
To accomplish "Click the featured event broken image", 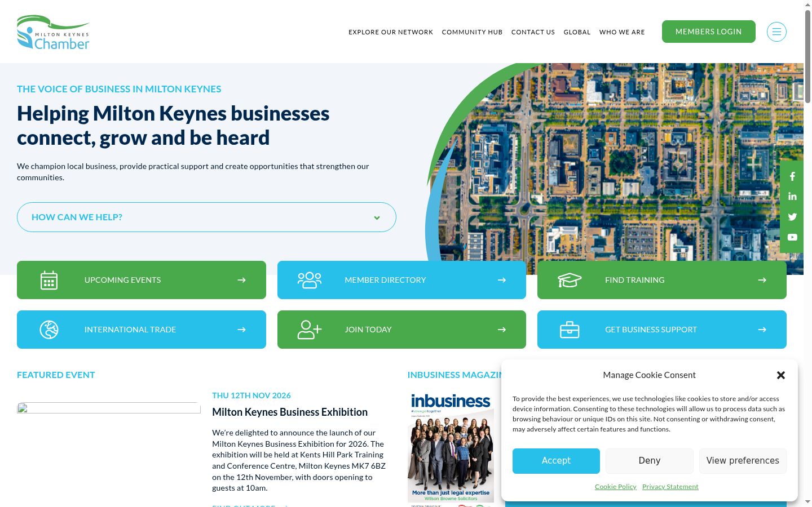I will (x=109, y=408).
